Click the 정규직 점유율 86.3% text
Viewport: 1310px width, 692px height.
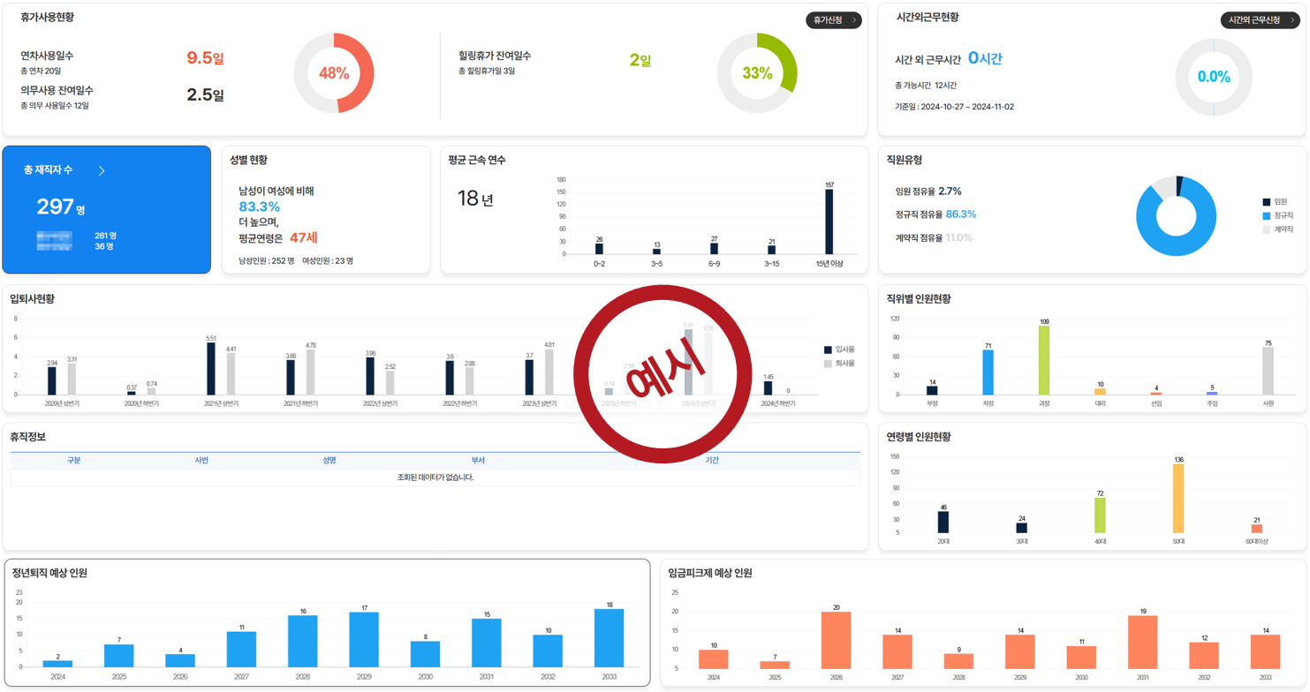click(935, 214)
